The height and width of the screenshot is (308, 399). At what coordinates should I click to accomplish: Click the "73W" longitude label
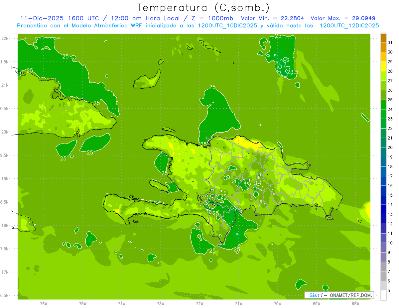161,303
